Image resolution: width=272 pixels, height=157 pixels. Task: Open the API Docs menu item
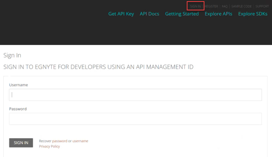pos(149,14)
